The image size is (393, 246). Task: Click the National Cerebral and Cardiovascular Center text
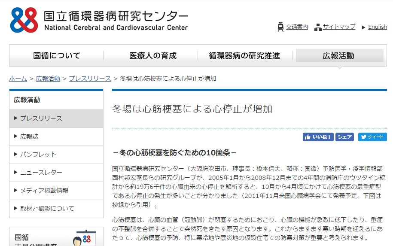[x=116, y=27]
